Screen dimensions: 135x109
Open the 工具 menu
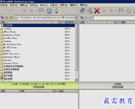tap(54, 5)
